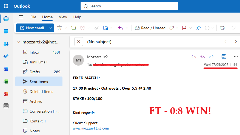Click the Forward arrow in message header
This screenshot has height=135, width=240.
pos(211,57)
